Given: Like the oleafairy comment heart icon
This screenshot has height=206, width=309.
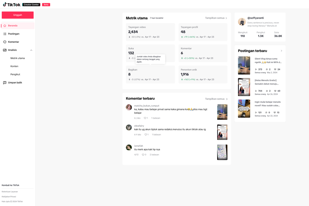Looking at the screenshot, I should click(145, 135).
